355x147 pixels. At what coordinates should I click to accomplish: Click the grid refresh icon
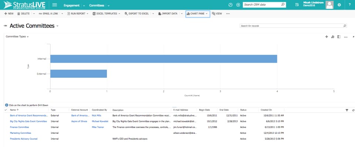(x=353, y=110)
